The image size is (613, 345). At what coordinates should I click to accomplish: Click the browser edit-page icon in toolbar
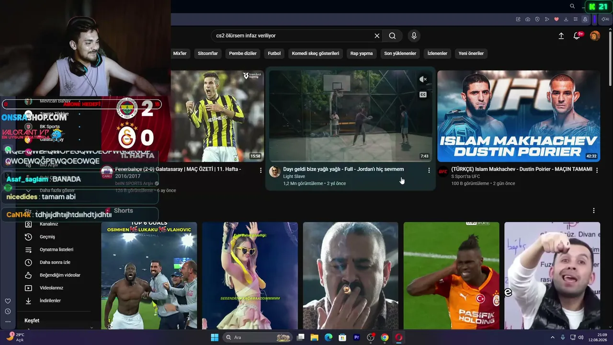pyautogui.click(x=518, y=19)
